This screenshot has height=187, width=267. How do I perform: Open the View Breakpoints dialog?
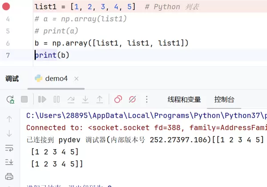pos(118,99)
